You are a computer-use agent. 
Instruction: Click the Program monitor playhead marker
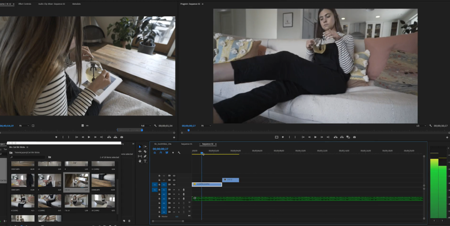point(189,130)
